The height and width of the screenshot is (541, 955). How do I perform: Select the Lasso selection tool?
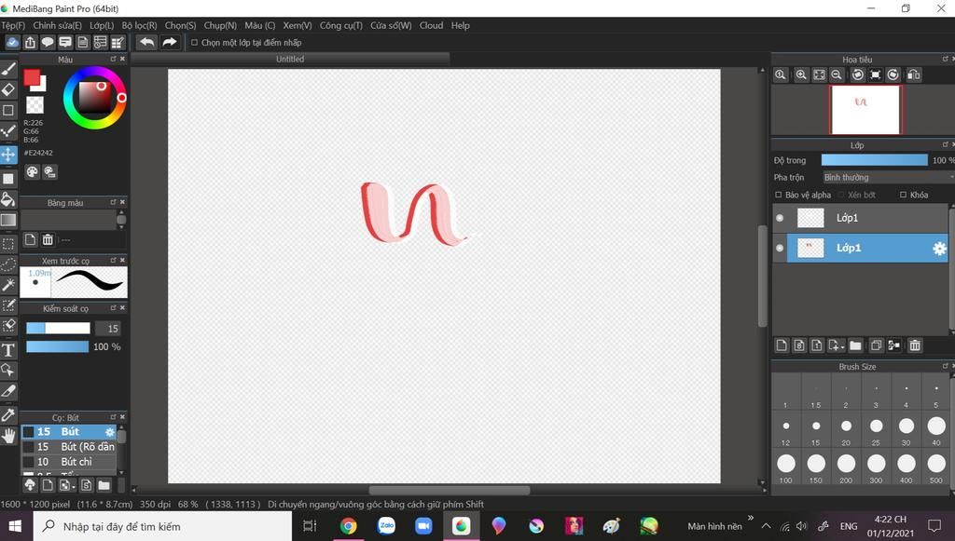pyautogui.click(x=8, y=264)
